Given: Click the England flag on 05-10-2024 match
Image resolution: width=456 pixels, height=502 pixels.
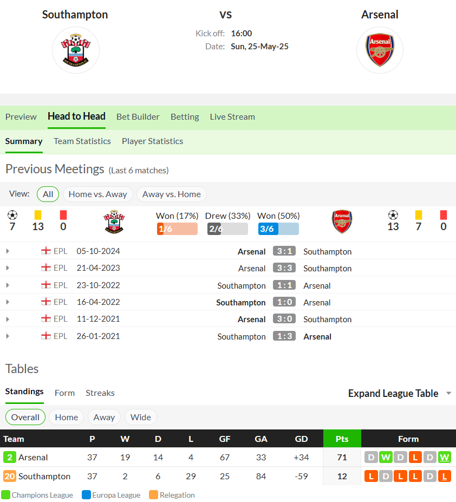Looking at the screenshot, I should pos(46,251).
